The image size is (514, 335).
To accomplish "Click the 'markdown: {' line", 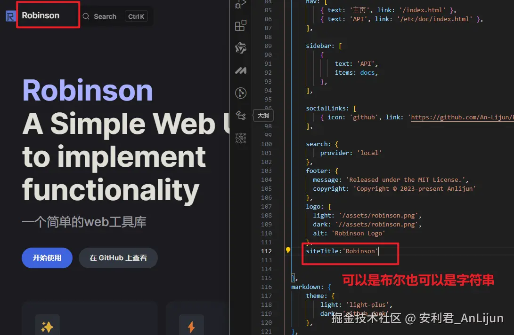I will pos(311,287).
